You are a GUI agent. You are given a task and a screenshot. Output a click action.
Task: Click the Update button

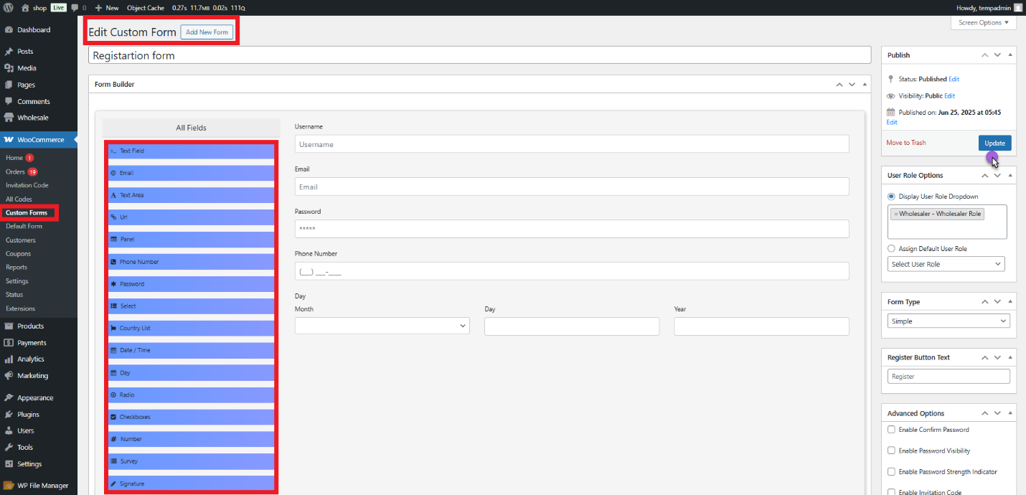pos(995,143)
